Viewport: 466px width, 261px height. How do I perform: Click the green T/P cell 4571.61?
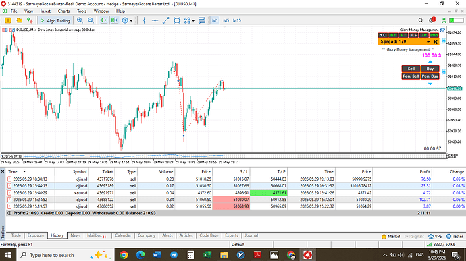[x=269, y=193]
